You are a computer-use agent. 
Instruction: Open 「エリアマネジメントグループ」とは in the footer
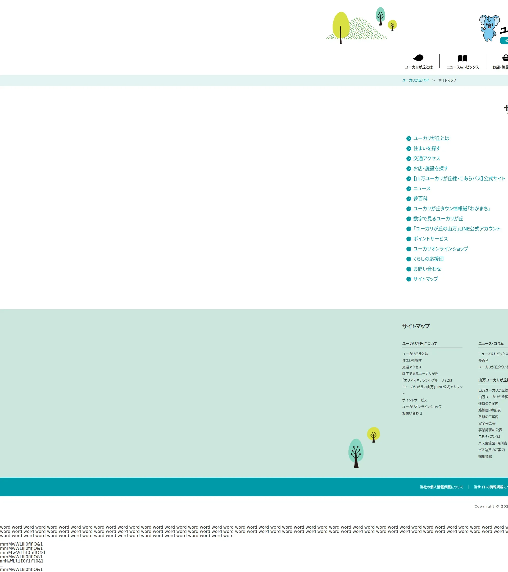pyautogui.click(x=427, y=380)
